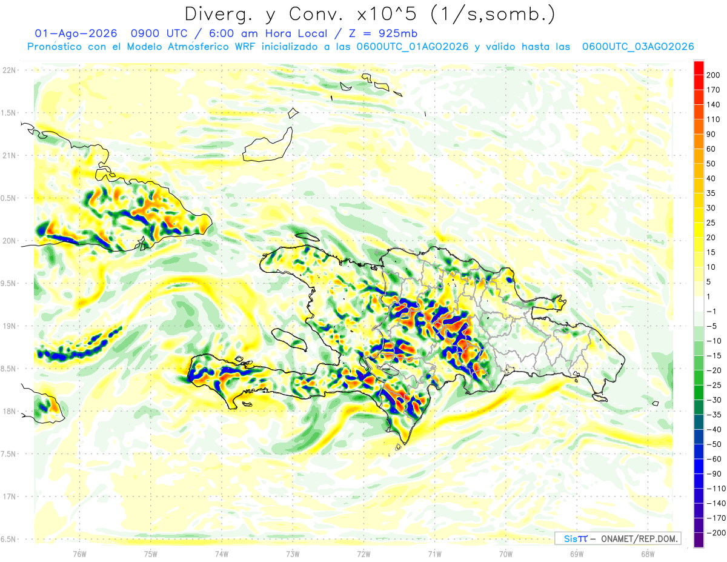Click the blue swatch between -60 and -90

699,466
